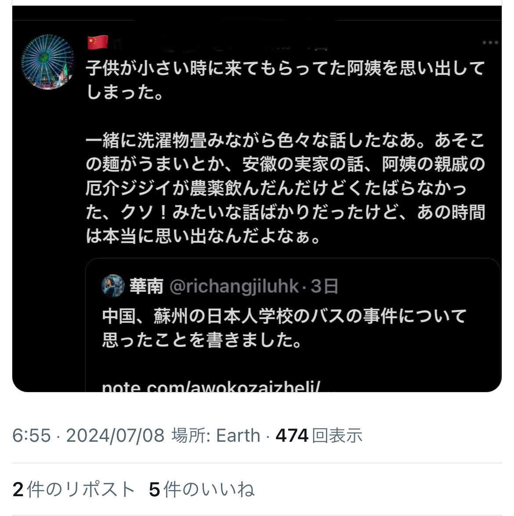Open the three-dot more options menu
The width and height of the screenshot is (514, 516).
click(x=490, y=43)
